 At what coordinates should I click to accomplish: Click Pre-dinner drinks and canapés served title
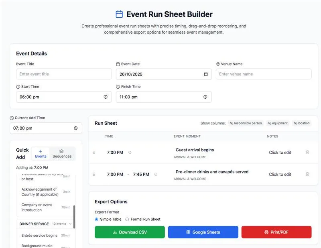coord(212,172)
